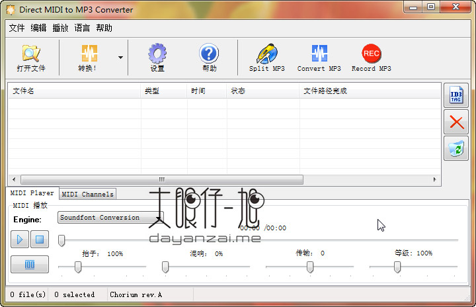This screenshot has height=307, width=476.
Task: Maximize the Direct MIDI to MP3 Converter window
Action: (x=431, y=7)
